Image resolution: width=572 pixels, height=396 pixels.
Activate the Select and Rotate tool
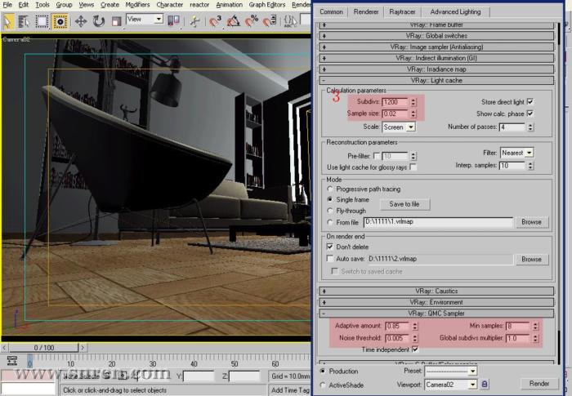pos(98,20)
